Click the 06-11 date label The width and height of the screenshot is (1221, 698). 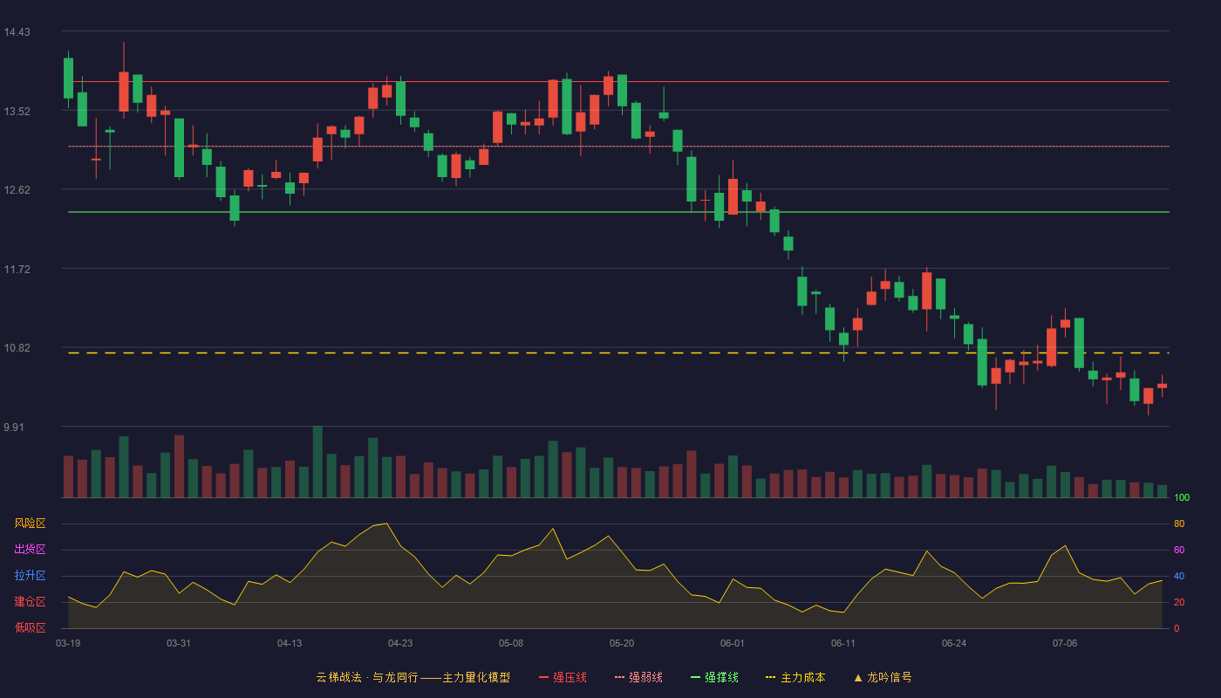coord(843,643)
